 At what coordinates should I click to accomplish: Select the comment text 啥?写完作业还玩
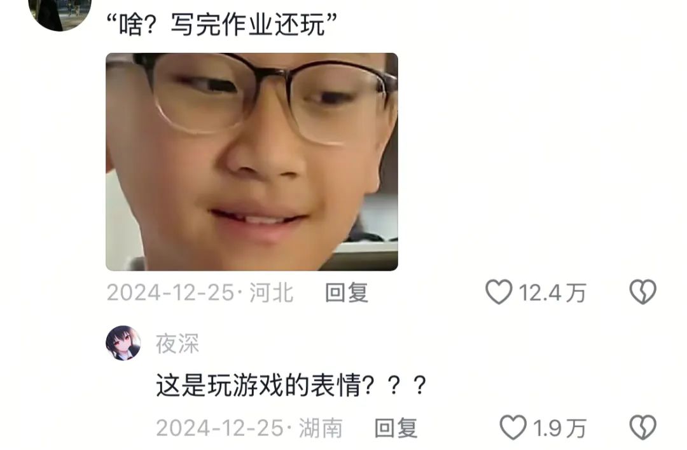click(x=222, y=25)
